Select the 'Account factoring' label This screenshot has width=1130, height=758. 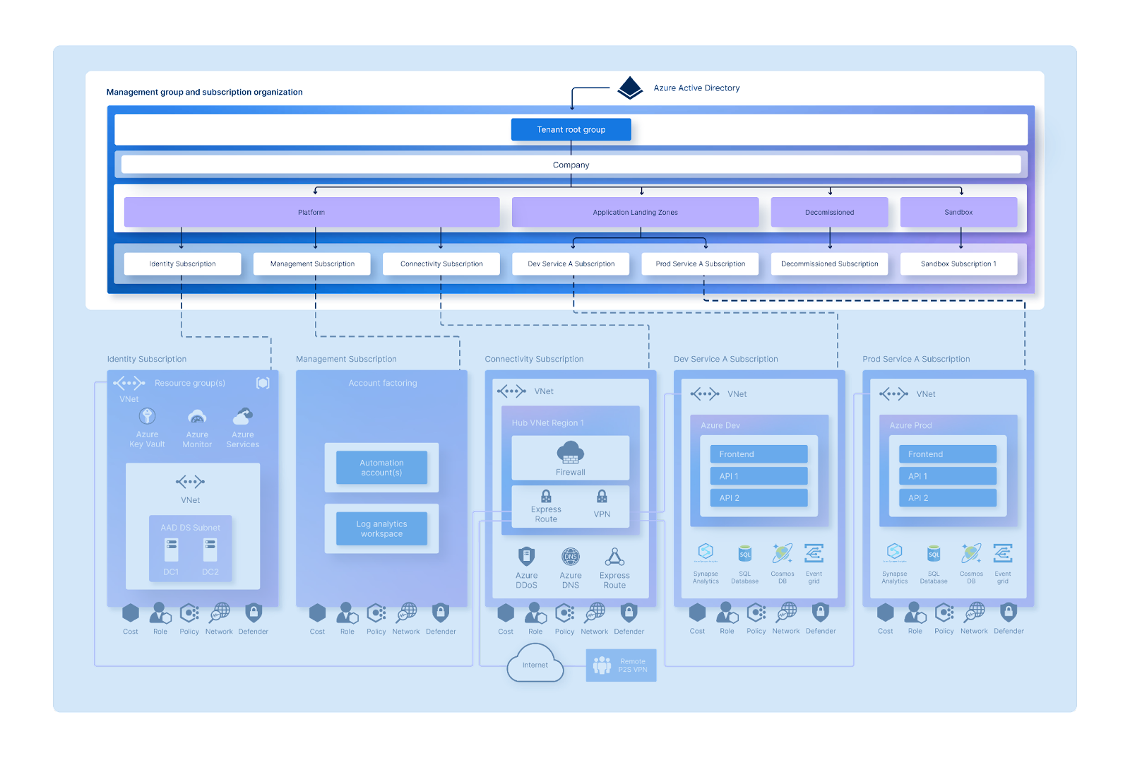click(383, 383)
